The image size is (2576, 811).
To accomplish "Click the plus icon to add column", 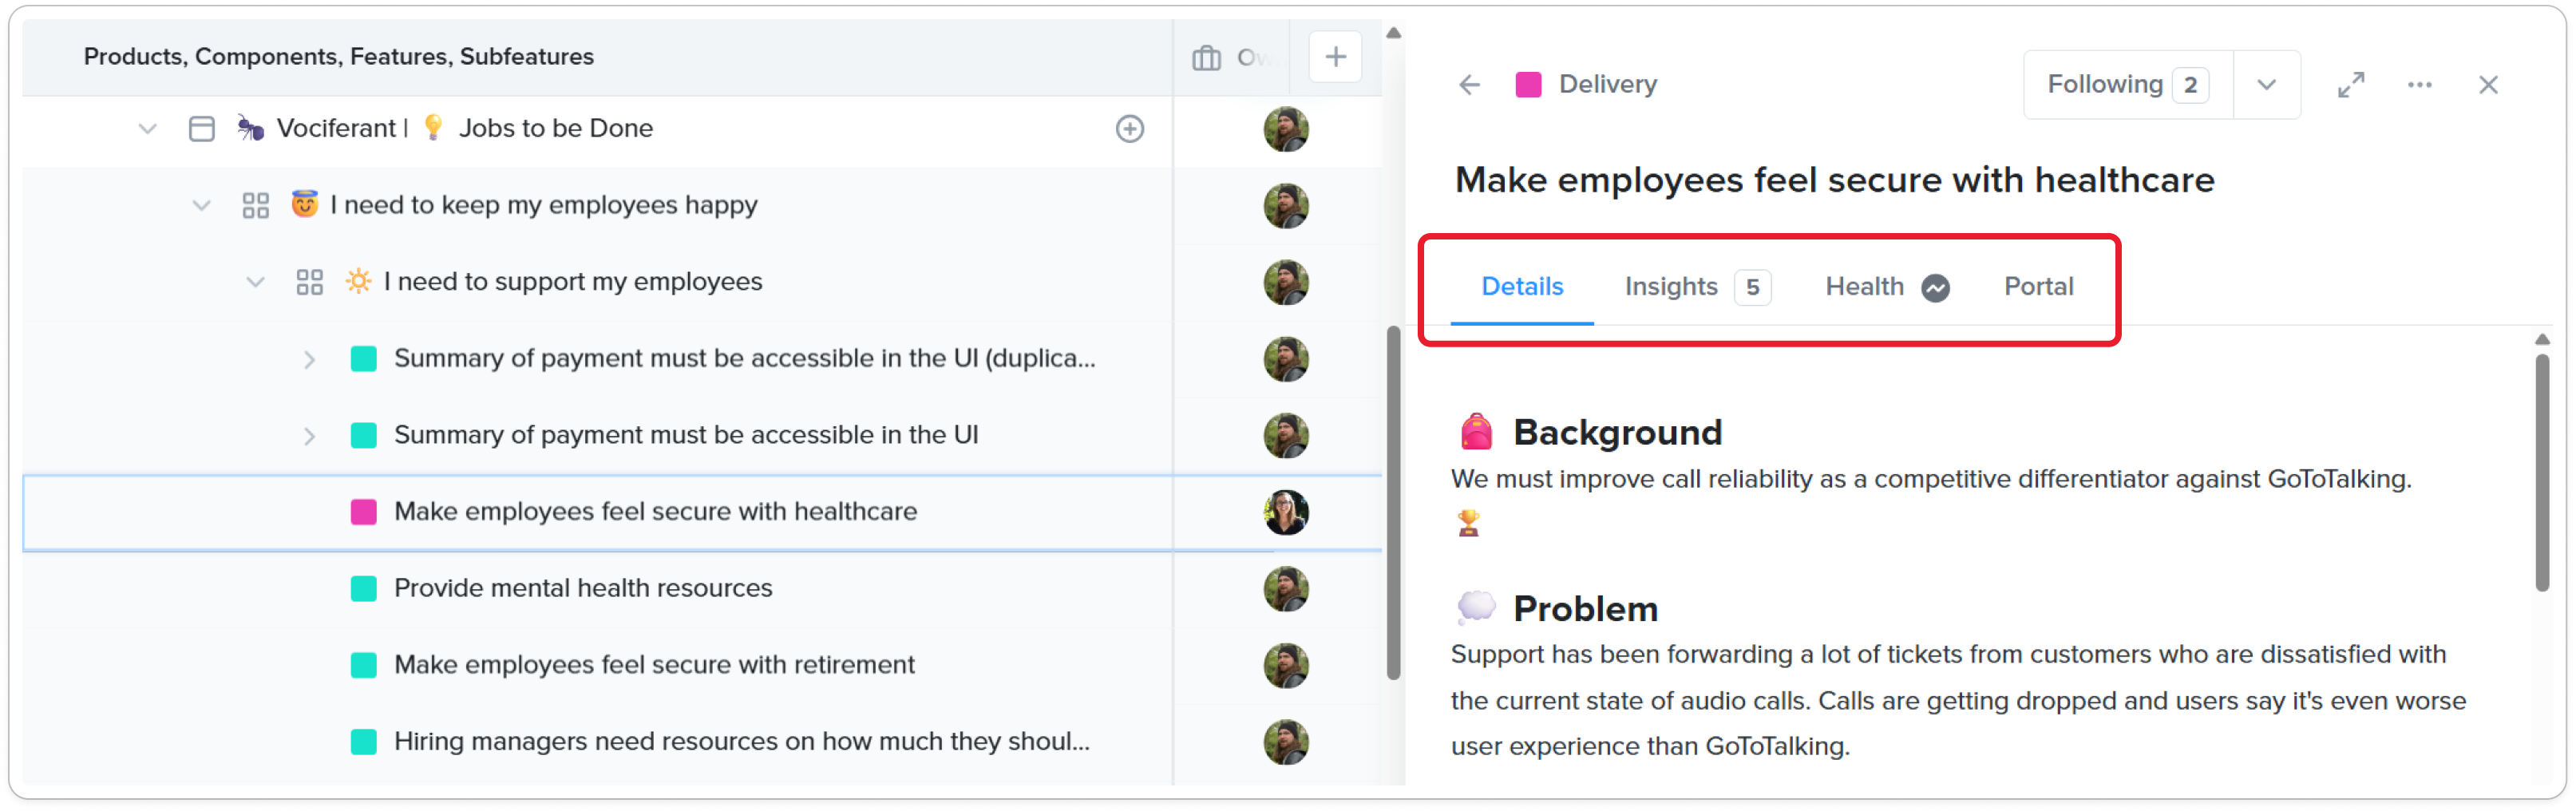I will [x=1334, y=57].
